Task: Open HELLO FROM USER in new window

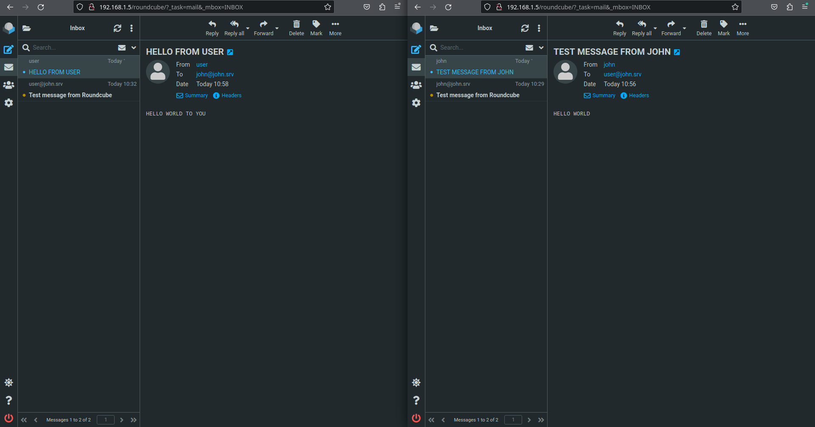Action: 230,52
